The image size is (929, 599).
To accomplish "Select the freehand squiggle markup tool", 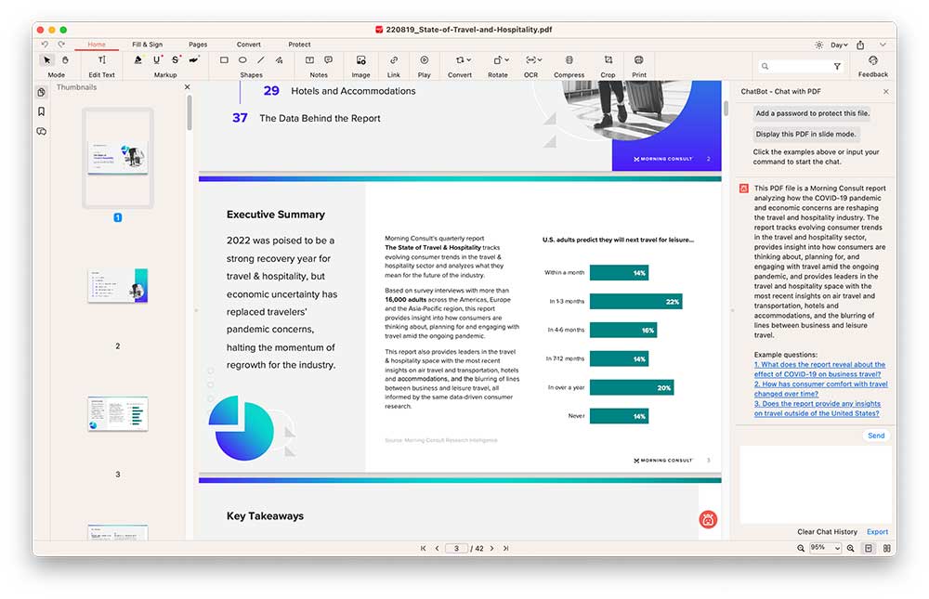I will pyautogui.click(x=194, y=59).
